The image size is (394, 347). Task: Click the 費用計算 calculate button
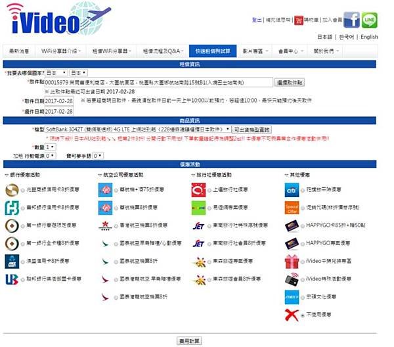click(190, 341)
